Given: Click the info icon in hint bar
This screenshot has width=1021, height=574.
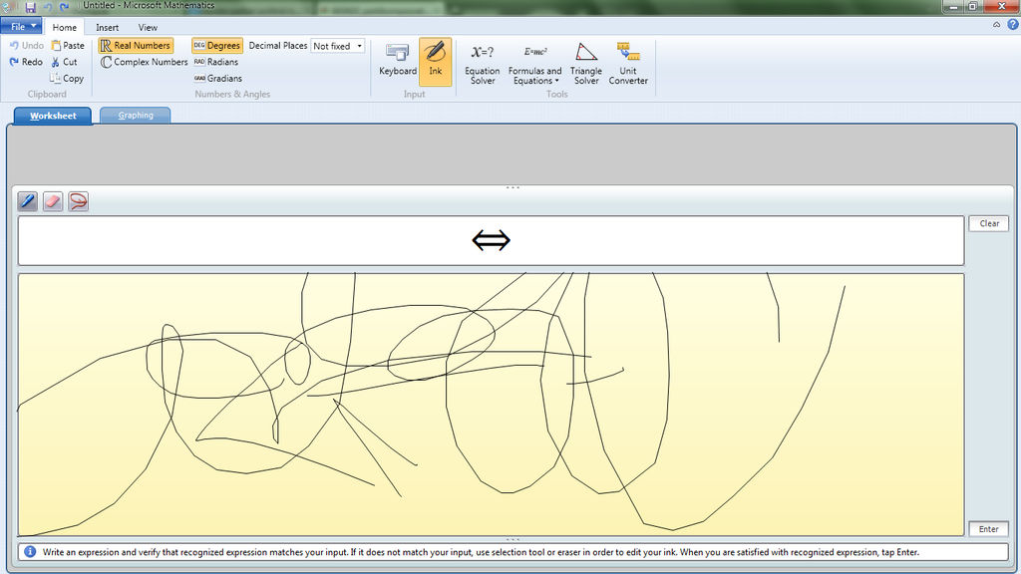Looking at the screenshot, I should [x=30, y=552].
